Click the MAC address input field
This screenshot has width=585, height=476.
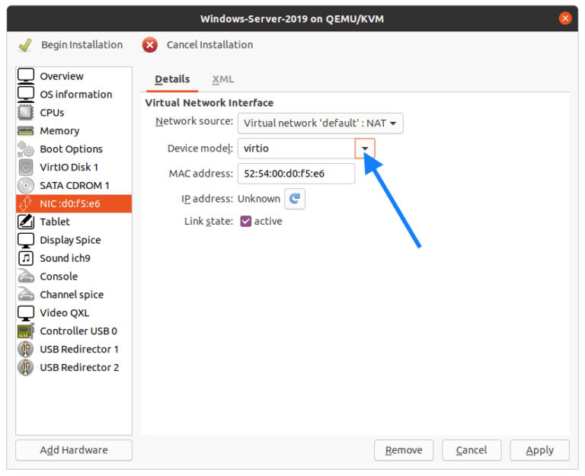[296, 174]
